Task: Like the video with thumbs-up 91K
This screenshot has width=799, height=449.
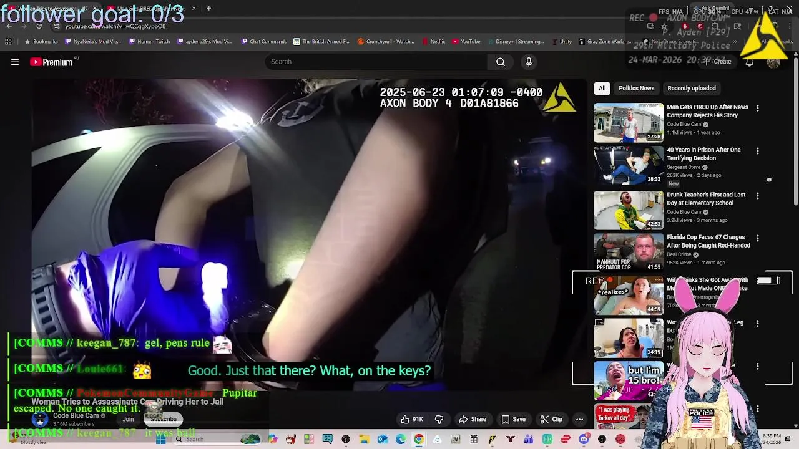Action: 412,419
